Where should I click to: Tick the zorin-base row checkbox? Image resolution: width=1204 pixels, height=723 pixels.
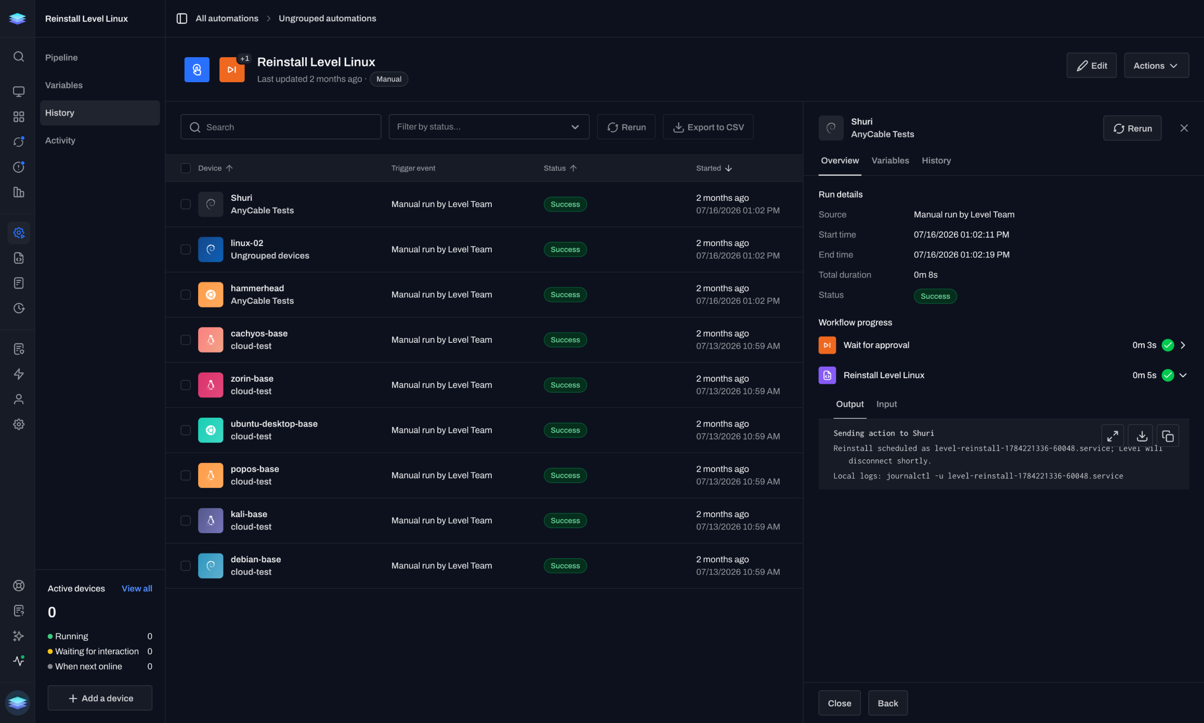(186, 385)
